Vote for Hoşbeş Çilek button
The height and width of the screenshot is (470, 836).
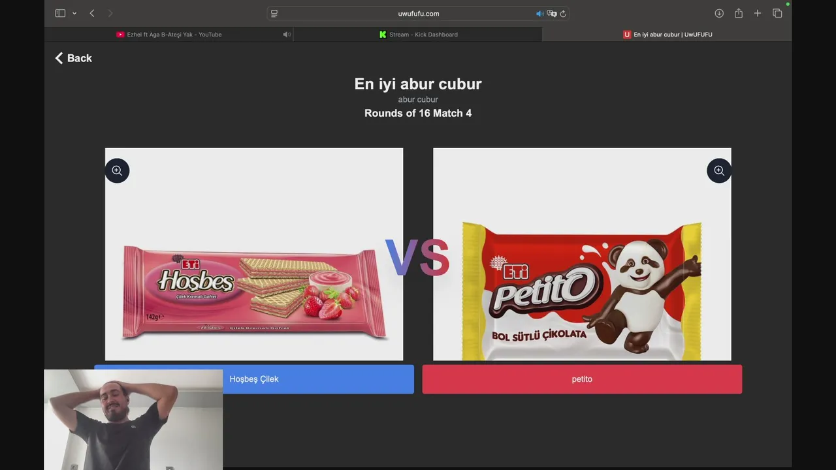click(254, 379)
